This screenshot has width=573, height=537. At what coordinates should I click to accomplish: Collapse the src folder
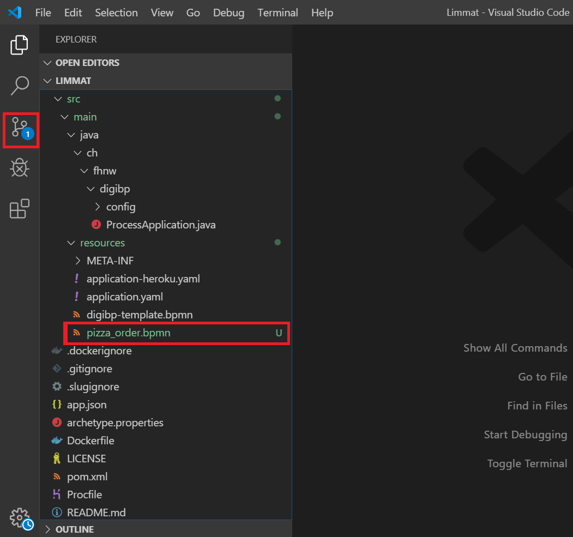[x=58, y=99]
